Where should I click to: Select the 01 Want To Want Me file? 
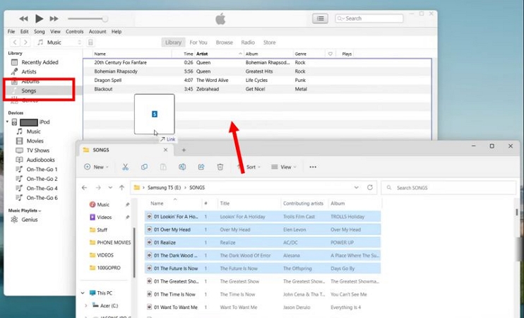262,307
